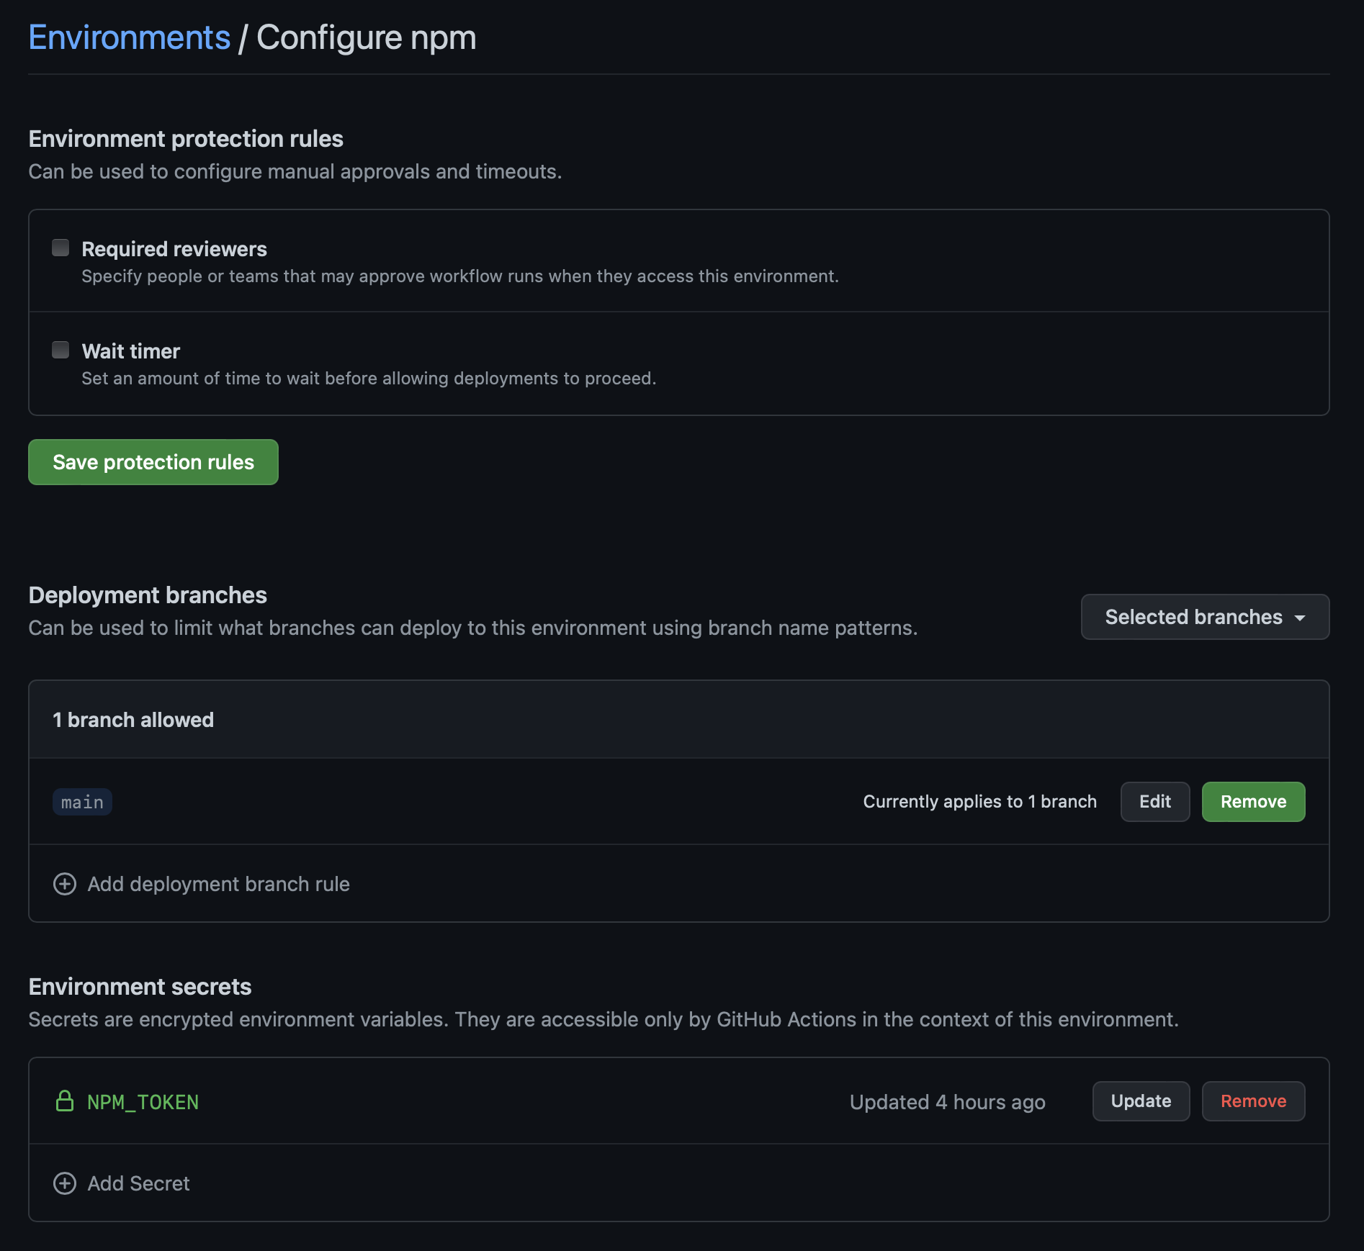The height and width of the screenshot is (1251, 1364).
Task: Select the main branch name tag
Action: pos(82,802)
